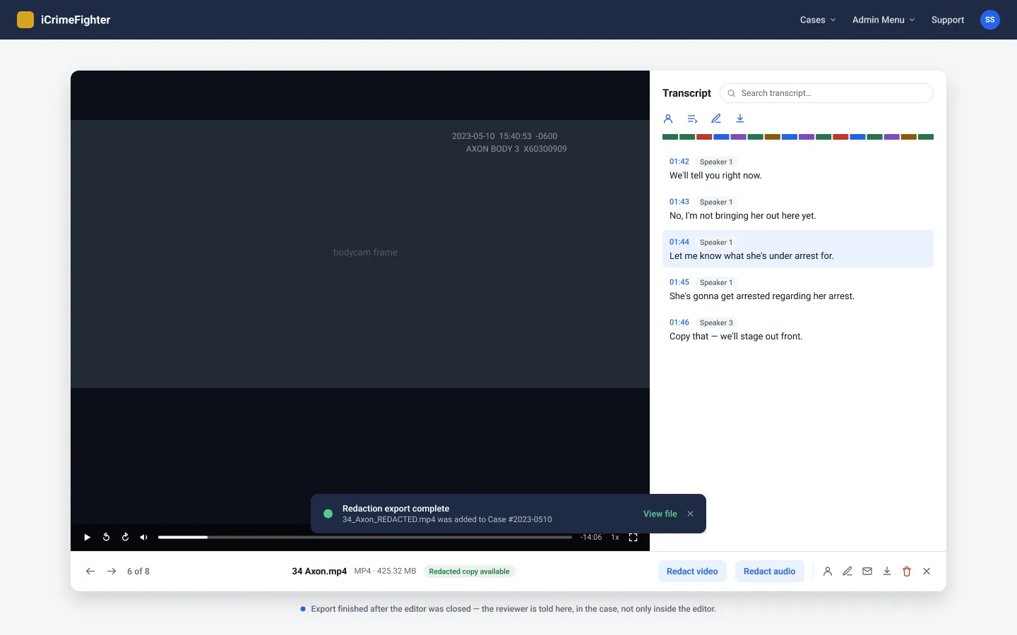Image resolution: width=1017 pixels, height=635 pixels.
Task: Select "No, I'm not bringing her out here yet."
Action: click(x=742, y=216)
